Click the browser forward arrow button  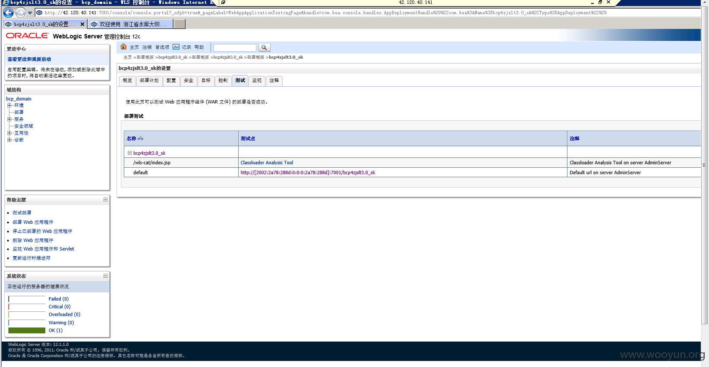(20, 13)
